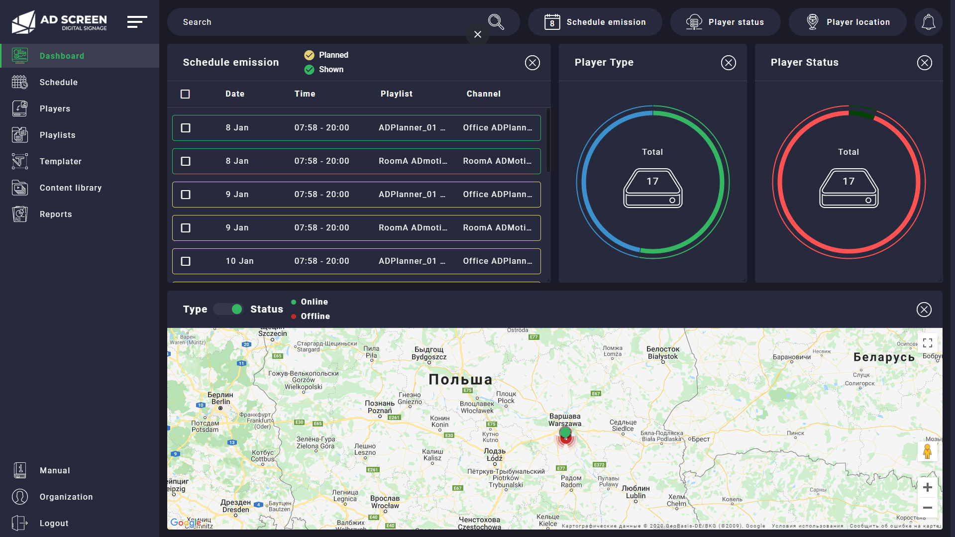Viewport: 955px width, 537px height.
Task: Dismiss the Schedule emission panel
Action: pos(532,63)
